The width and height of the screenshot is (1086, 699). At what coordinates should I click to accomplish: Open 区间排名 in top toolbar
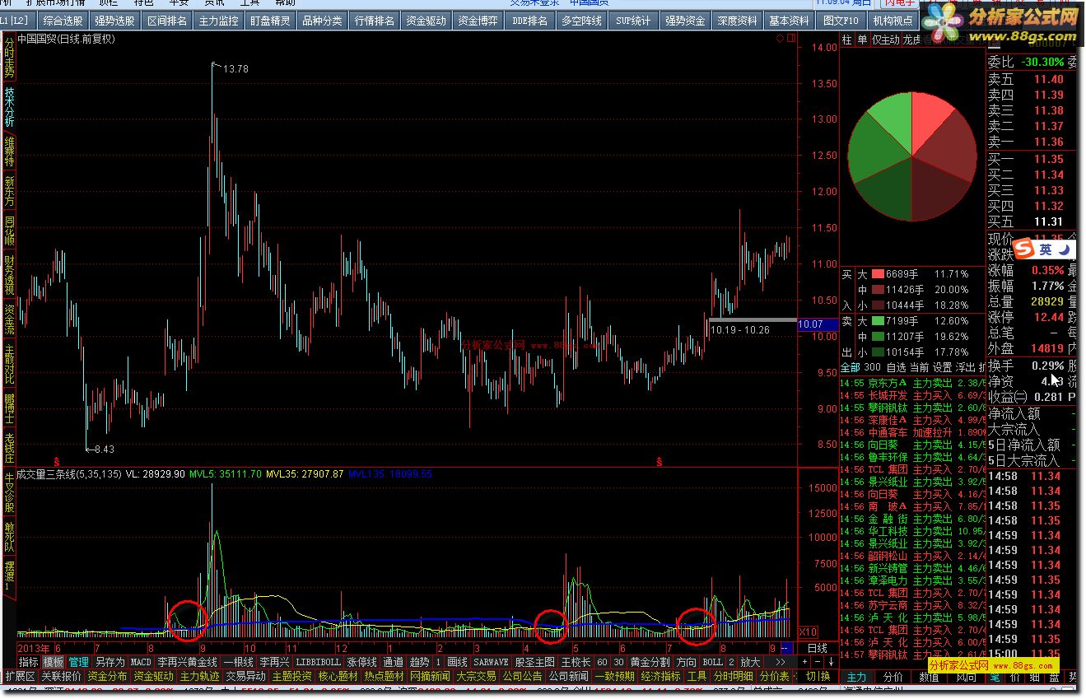tap(166, 21)
